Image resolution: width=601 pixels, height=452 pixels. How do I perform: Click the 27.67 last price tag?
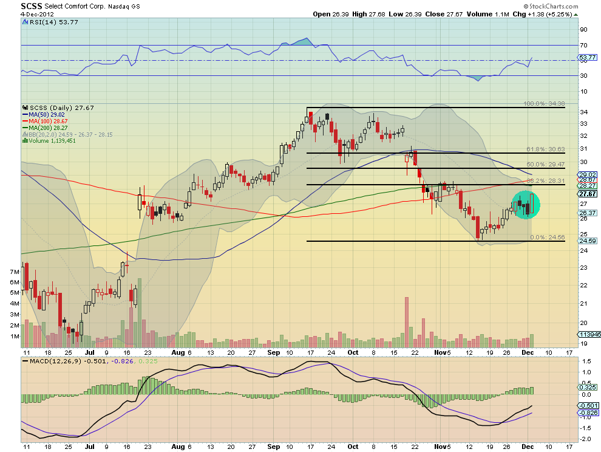[x=588, y=194]
